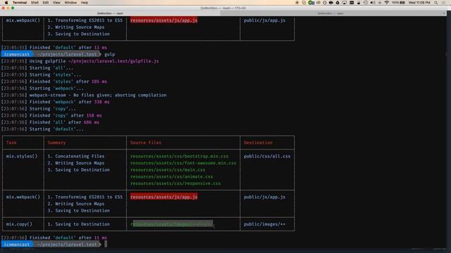The width and height of the screenshot is (451, 253).
Task: Click public/js/app.js destination in lower table
Action: 265,197
